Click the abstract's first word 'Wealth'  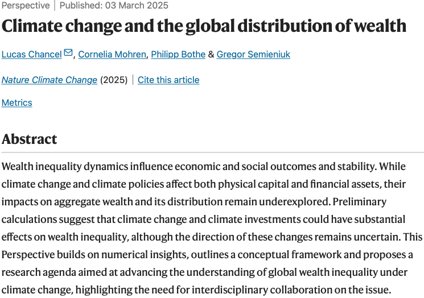click(x=17, y=168)
